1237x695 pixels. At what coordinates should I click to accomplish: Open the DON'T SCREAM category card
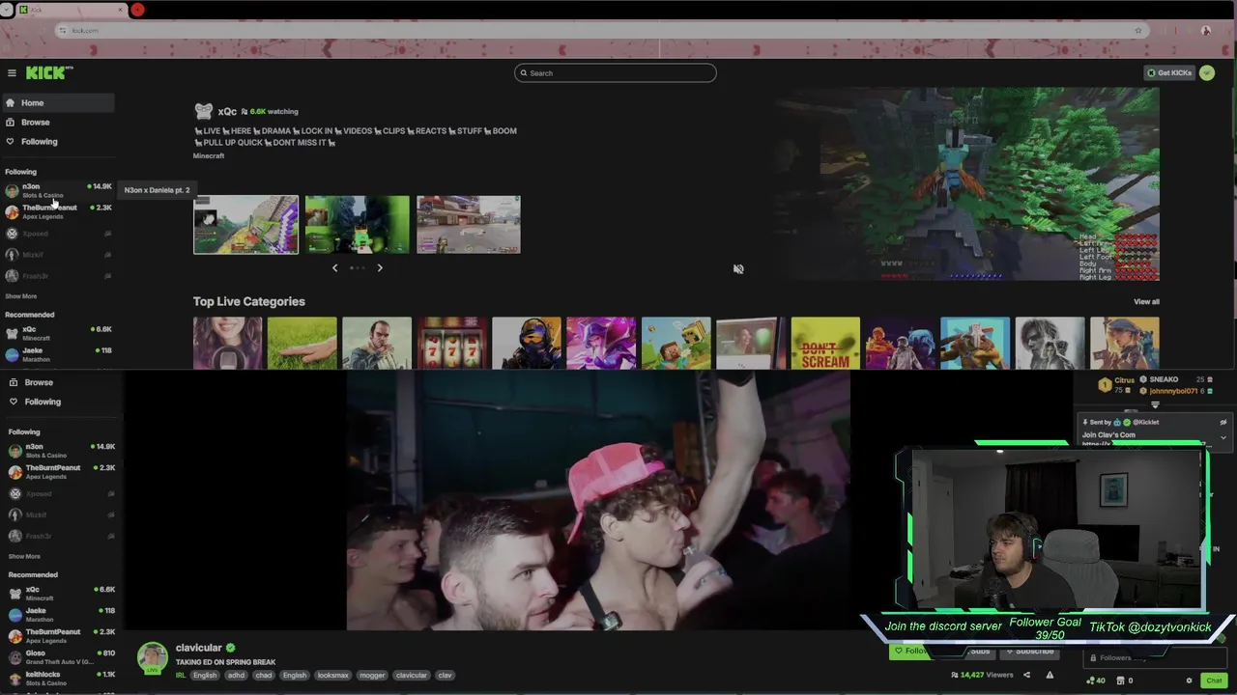coord(825,343)
